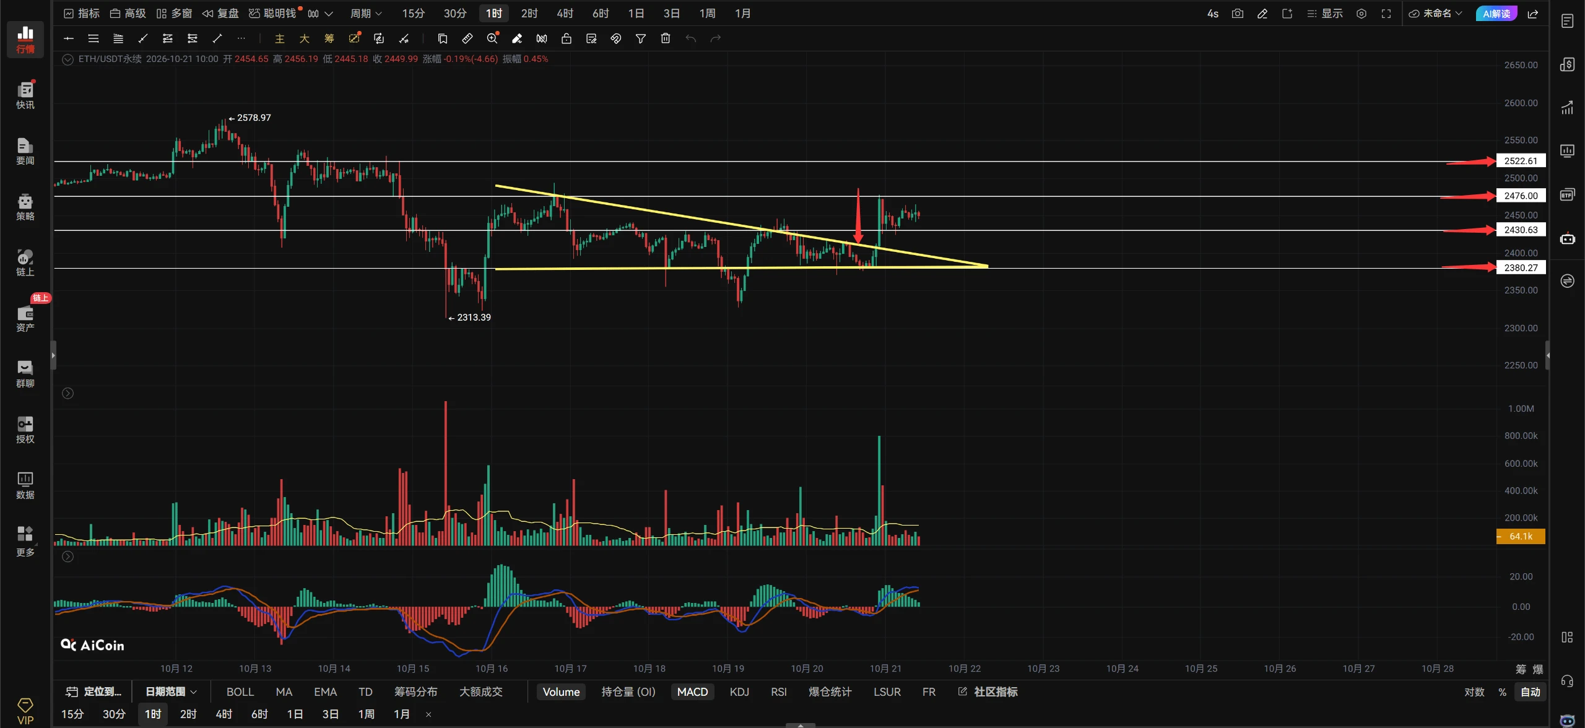Open the 策略 strategy sidebar icon

click(x=25, y=207)
